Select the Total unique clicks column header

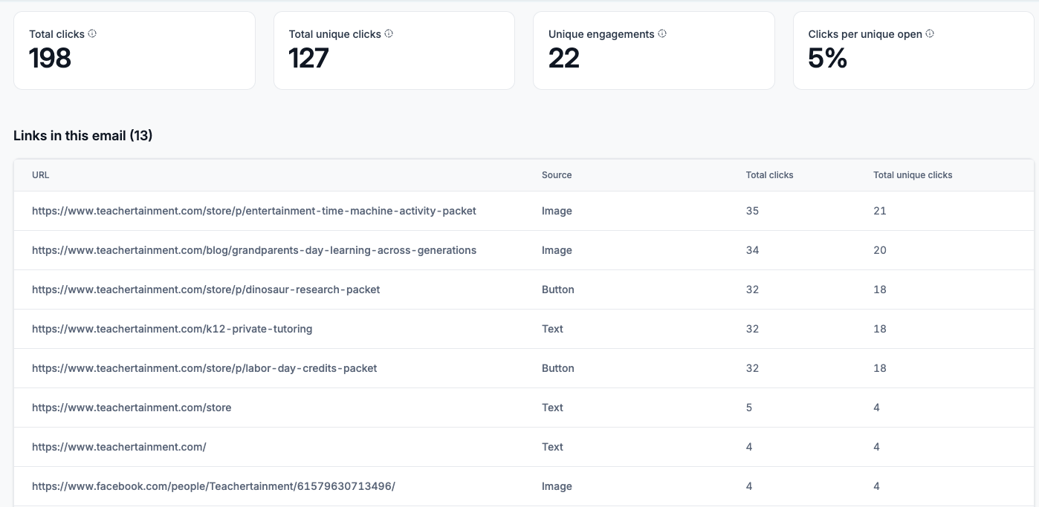pyautogui.click(x=913, y=175)
